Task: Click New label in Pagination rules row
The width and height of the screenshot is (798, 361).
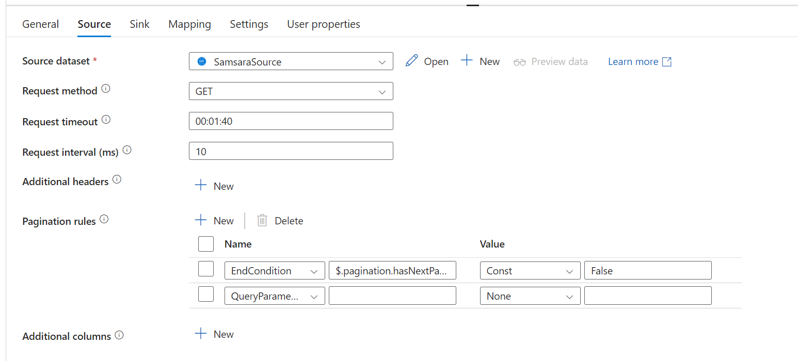Action: tap(224, 221)
